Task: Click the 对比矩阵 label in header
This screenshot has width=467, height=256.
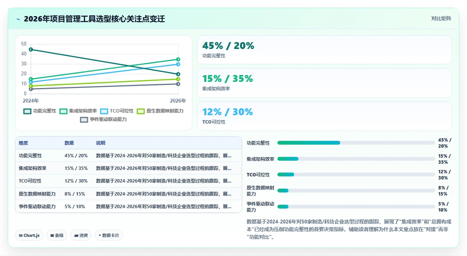Action: [441, 18]
